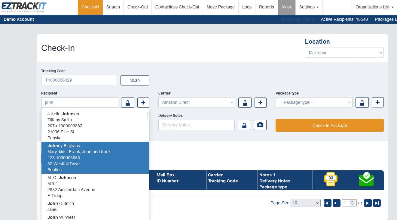
Task: Go to the last page of results
Action: pos(377,203)
